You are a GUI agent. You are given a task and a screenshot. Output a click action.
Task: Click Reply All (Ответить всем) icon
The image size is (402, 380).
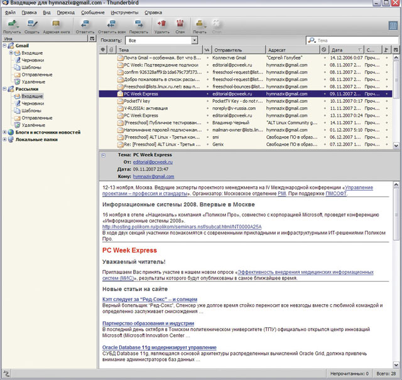click(x=111, y=24)
